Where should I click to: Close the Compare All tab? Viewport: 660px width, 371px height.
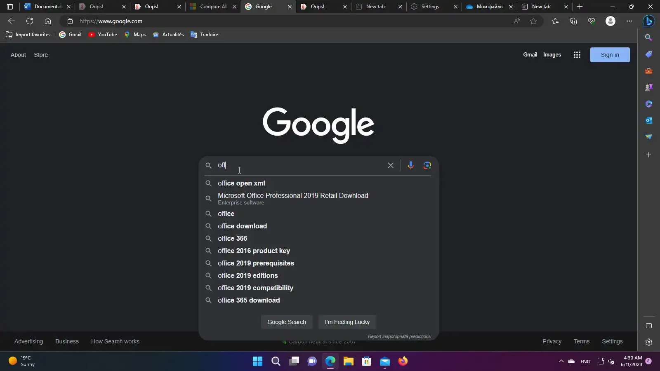[235, 7]
